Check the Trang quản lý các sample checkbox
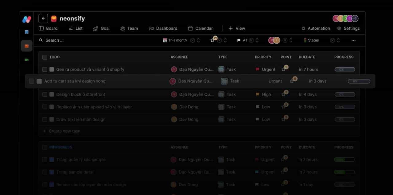 click(x=45, y=159)
